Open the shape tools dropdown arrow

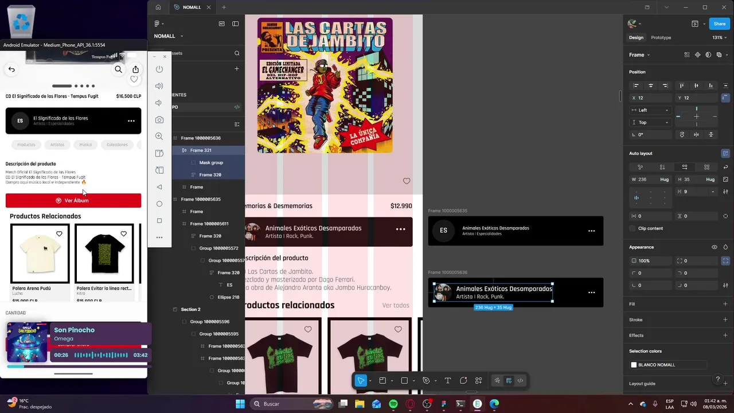point(413,381)
